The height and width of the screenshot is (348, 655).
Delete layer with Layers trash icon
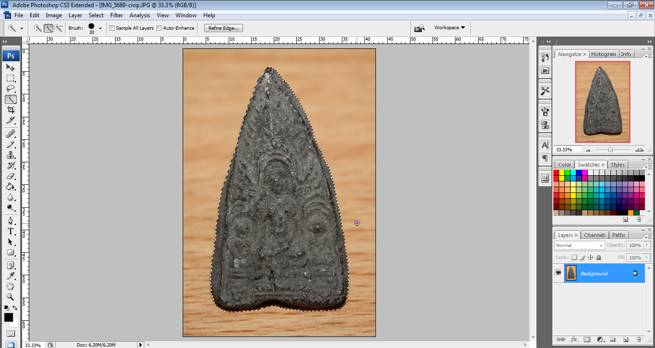click(639, 339)
